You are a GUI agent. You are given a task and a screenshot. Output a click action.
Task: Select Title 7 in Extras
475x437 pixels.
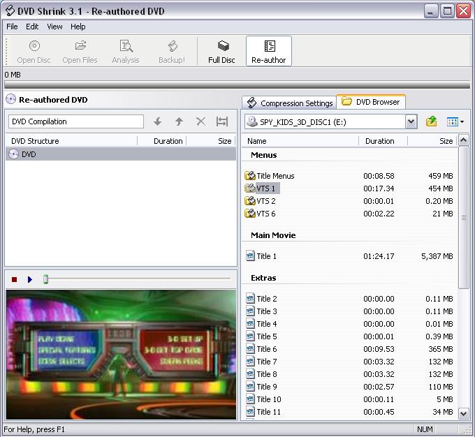tap(261, 362)
